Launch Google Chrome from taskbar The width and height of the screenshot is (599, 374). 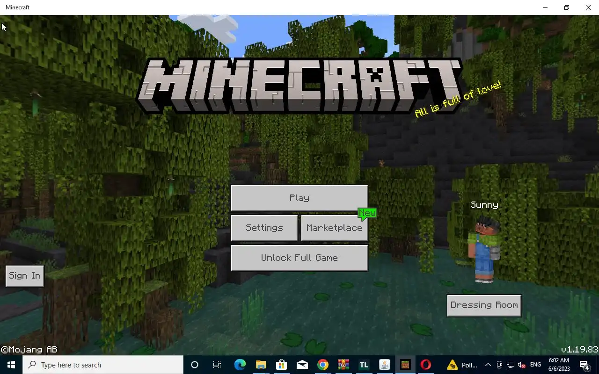coord(323,365)
